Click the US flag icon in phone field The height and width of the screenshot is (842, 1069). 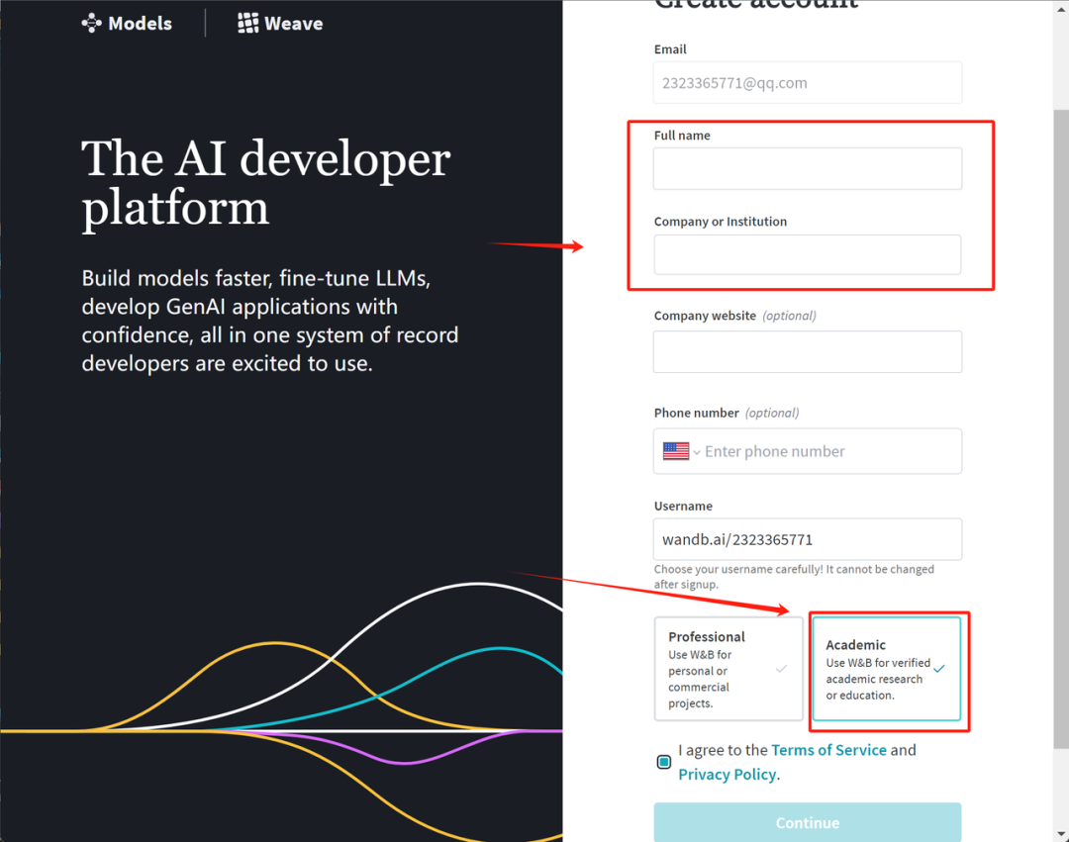(x=674, y=451)
